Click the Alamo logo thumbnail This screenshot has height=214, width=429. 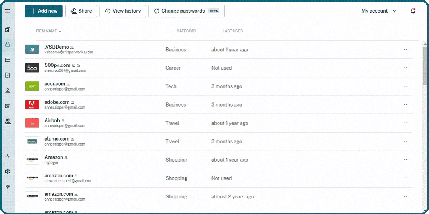pos(32,141)
